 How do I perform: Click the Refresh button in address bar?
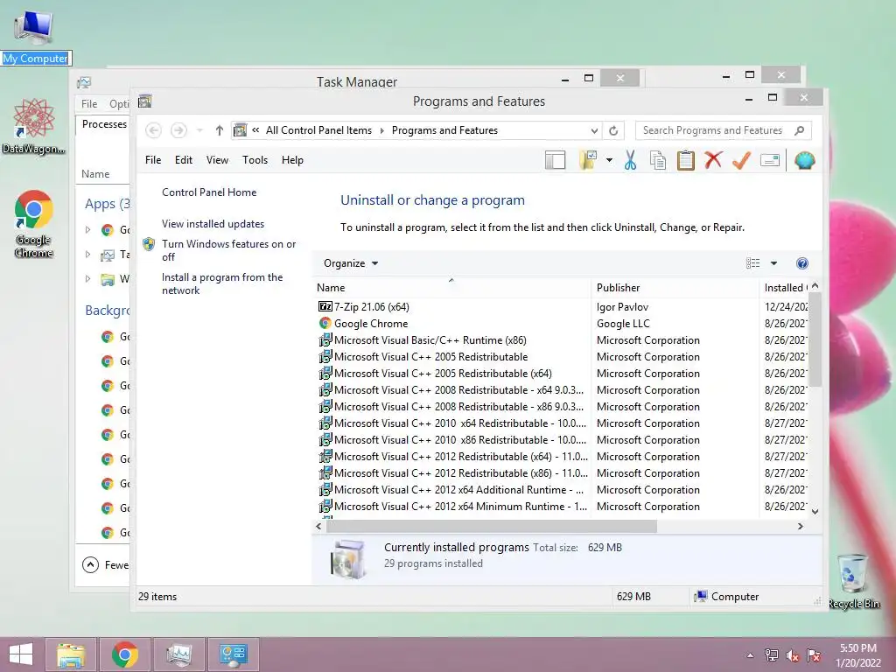[613, 131]
